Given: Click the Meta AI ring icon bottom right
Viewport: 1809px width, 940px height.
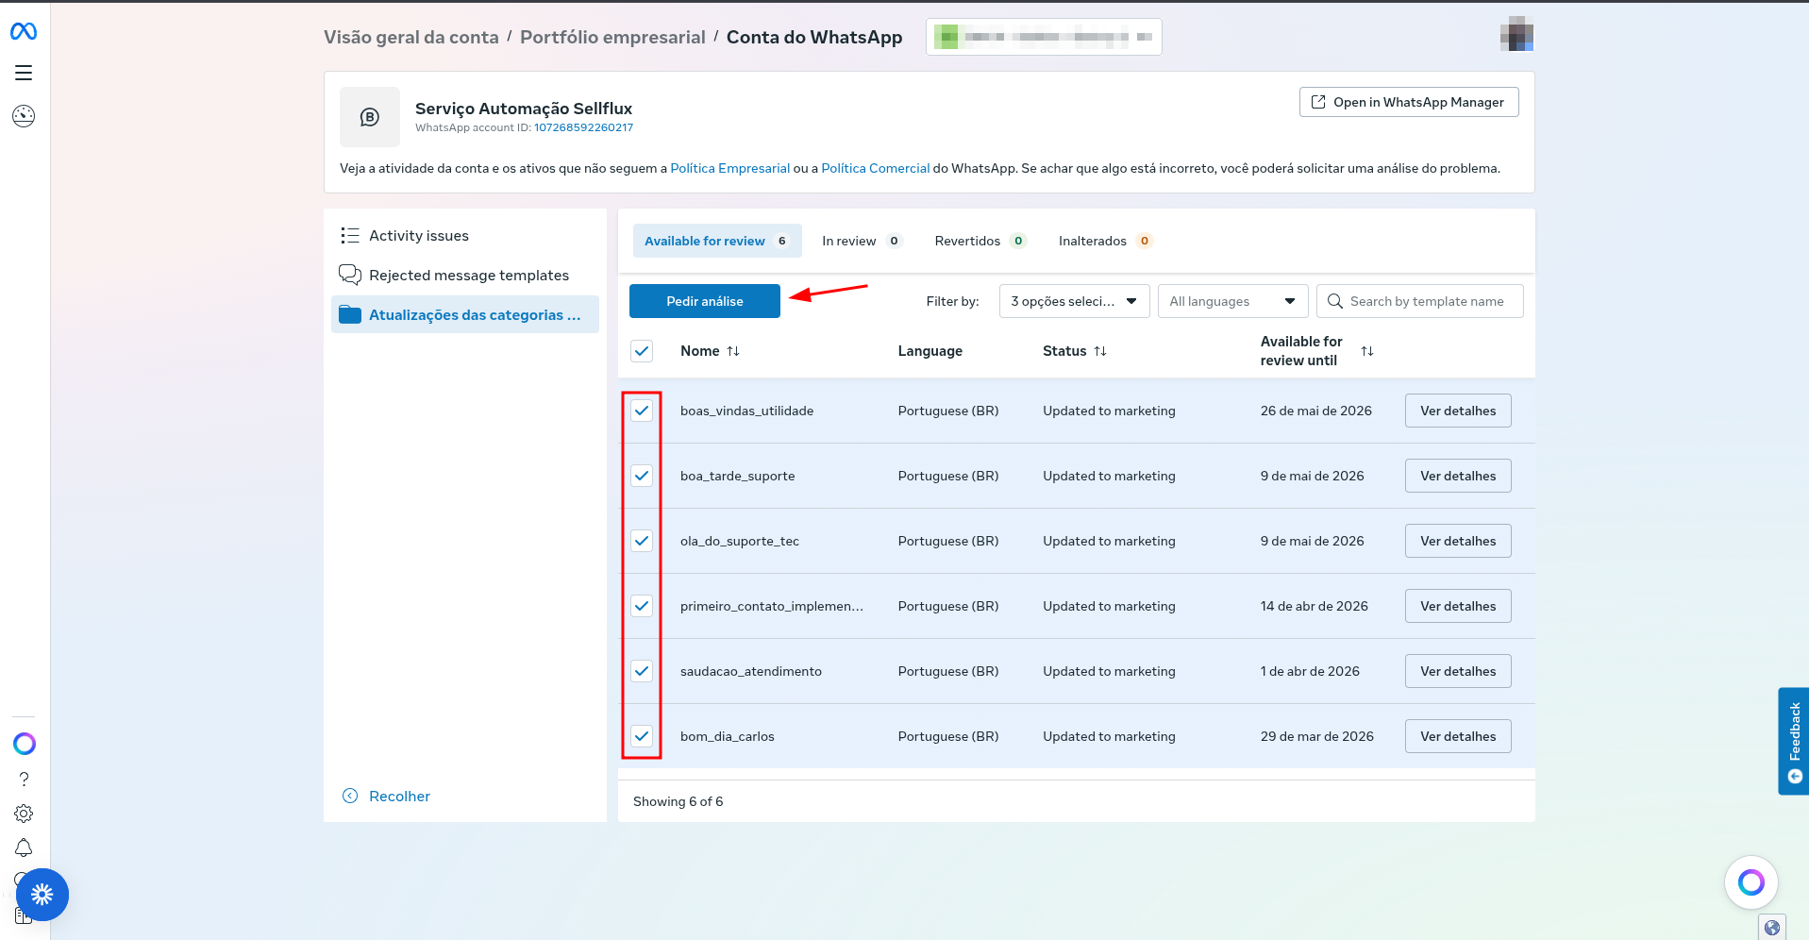Looking at the screenshot, I should pos(1750,882).
